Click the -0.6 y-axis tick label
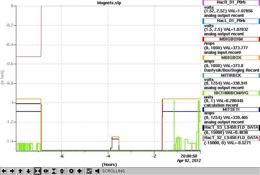260x175 pixels. (x=10, y=64)
